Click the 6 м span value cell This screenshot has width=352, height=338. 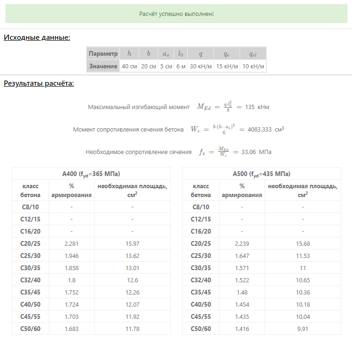pyautogui.click(x=181, y=66)
